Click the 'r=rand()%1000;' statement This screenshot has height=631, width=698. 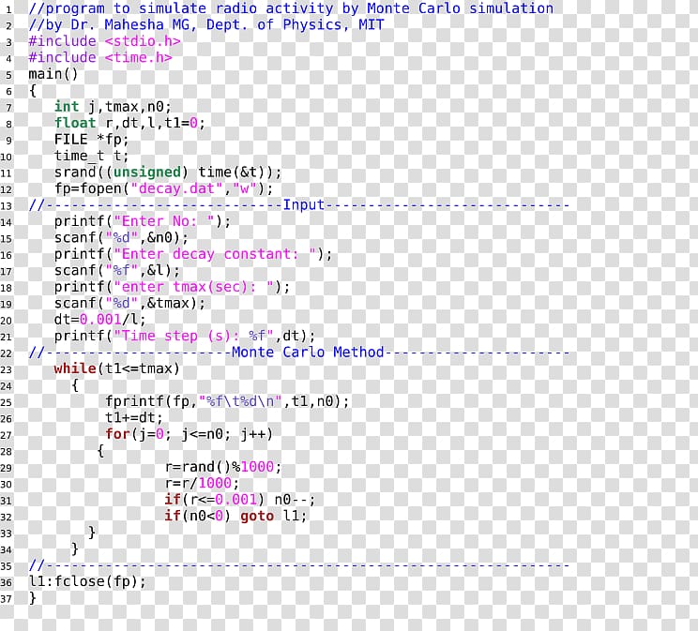tap(222, 467)
